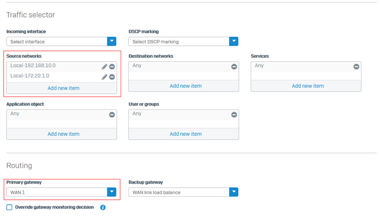Remove Local-192.168.10.0 from source networks

click(x=112, y=67)
